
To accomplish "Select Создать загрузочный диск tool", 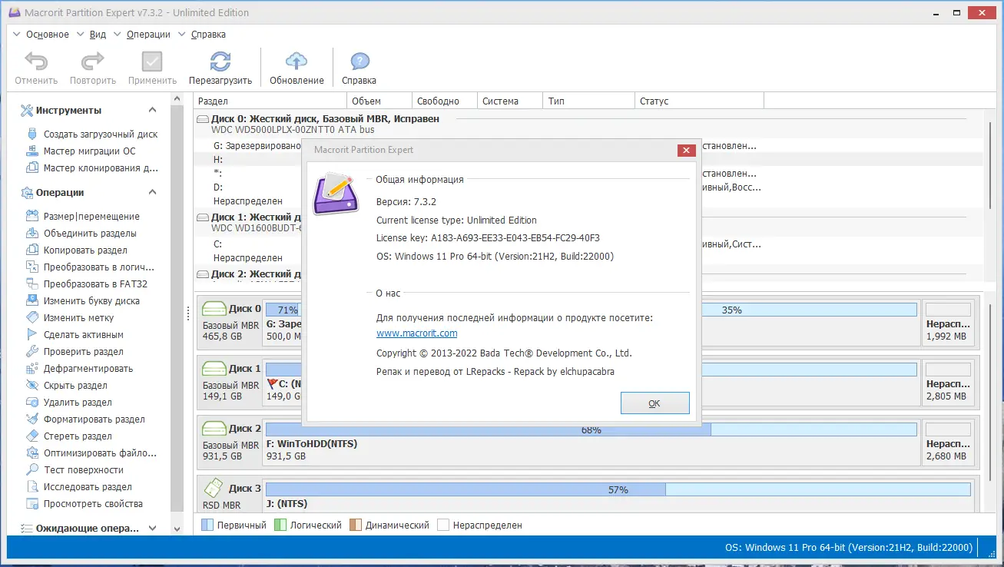I will (92, 134).
